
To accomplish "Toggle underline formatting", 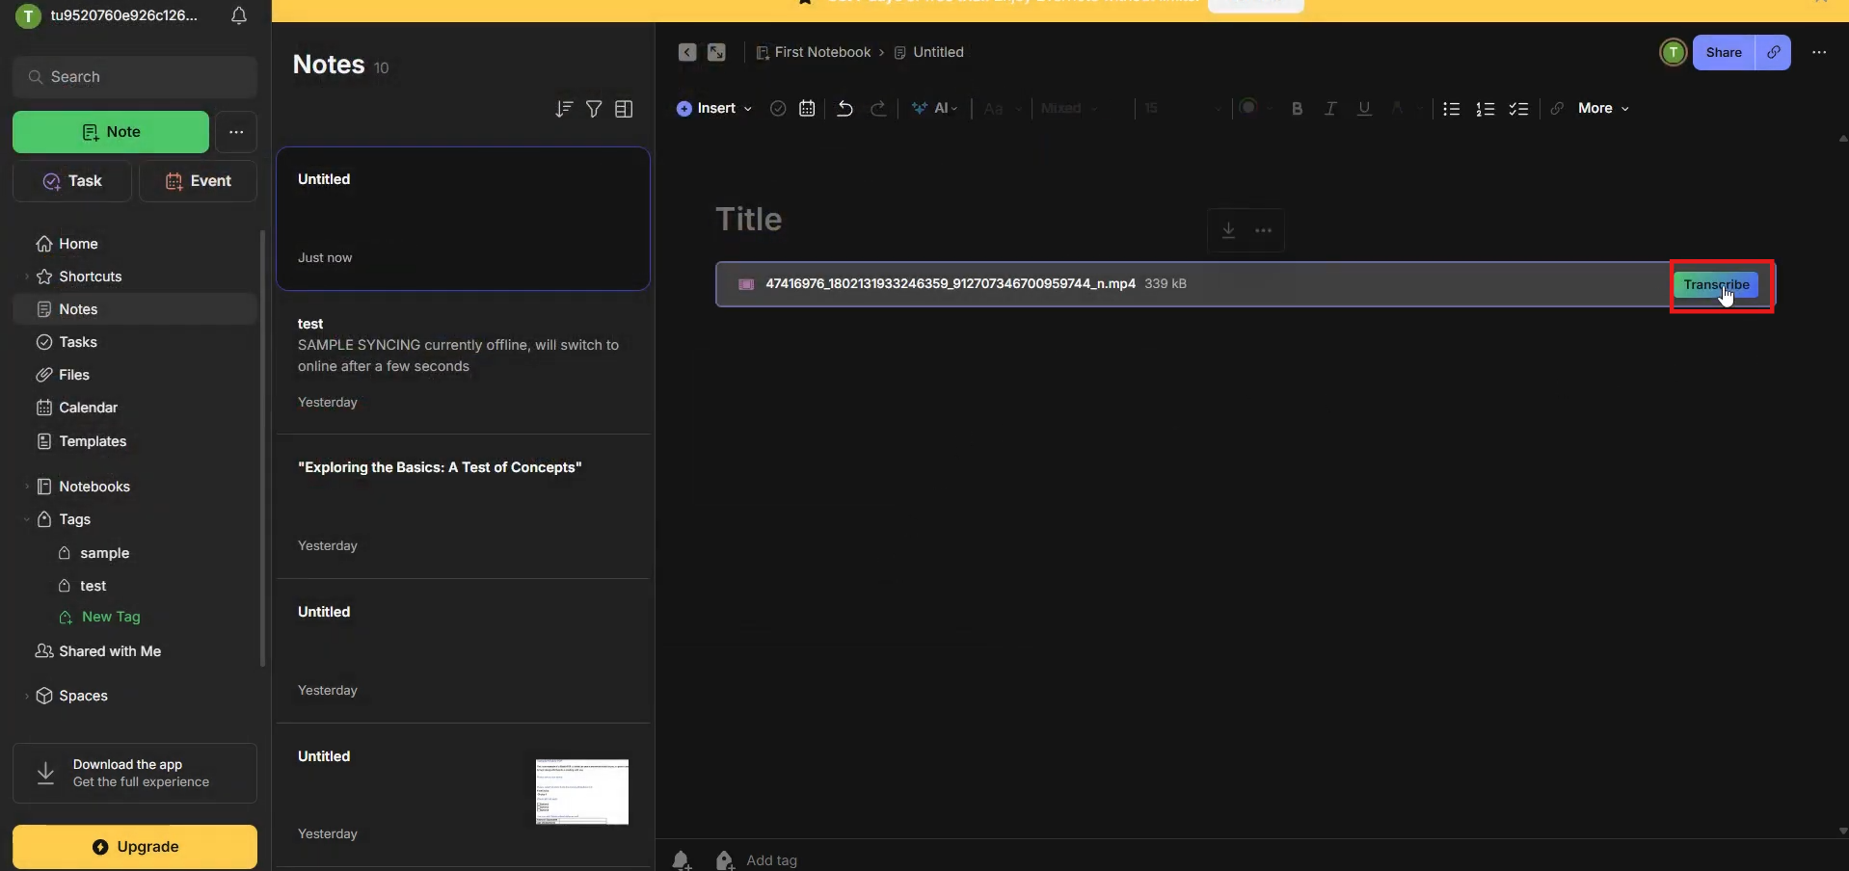I will point(1364,109).
